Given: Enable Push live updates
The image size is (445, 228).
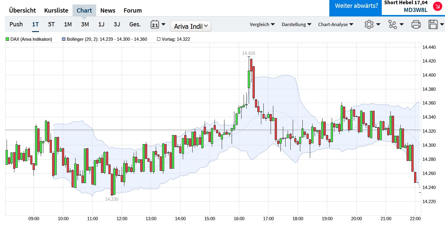Looking at the screenshot, I should pos(16,24).
